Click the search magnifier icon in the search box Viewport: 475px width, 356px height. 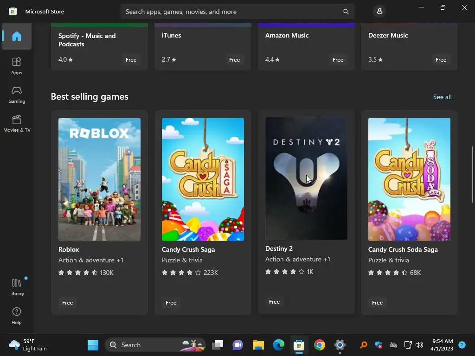click(346, 12)
